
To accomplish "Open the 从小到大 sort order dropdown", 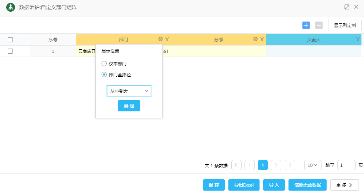I will (x=129, y=91).
